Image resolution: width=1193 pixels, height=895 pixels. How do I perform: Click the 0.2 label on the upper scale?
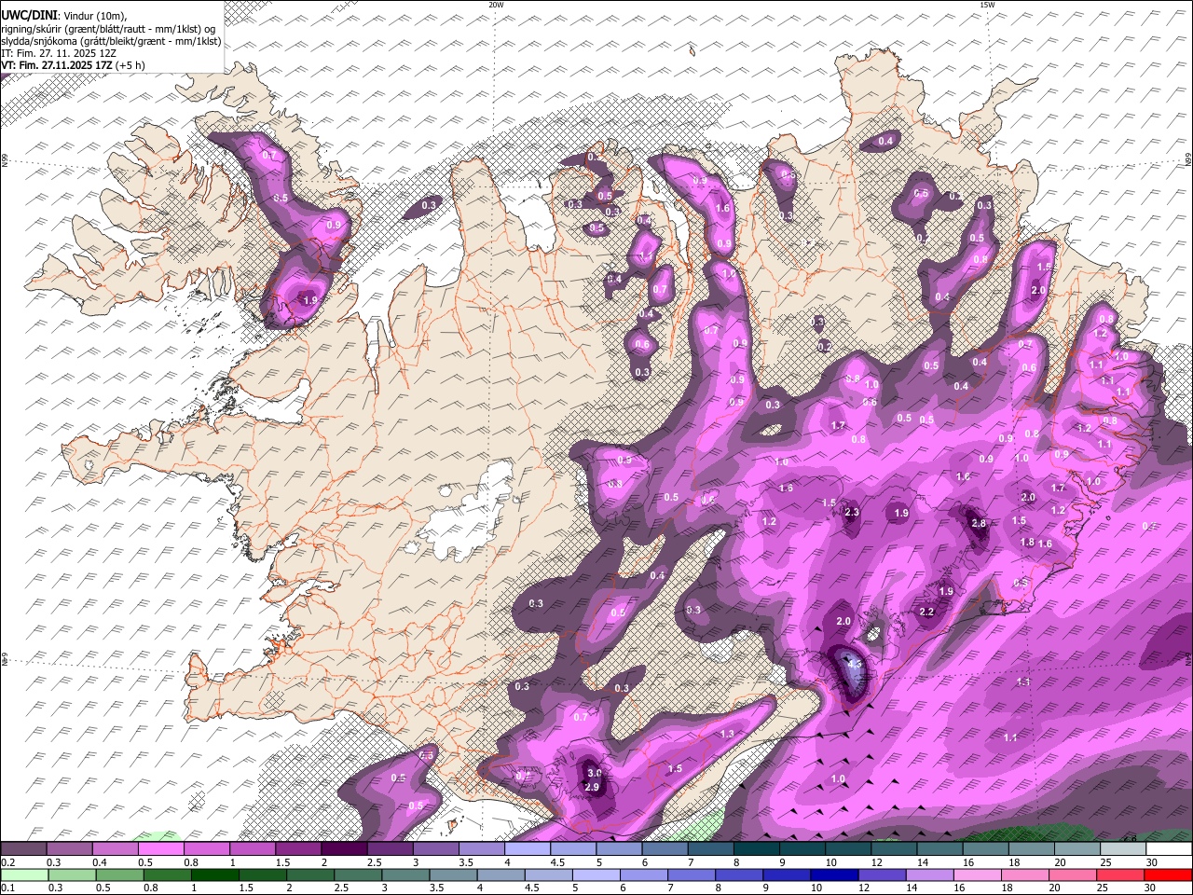tap(8, 862)
